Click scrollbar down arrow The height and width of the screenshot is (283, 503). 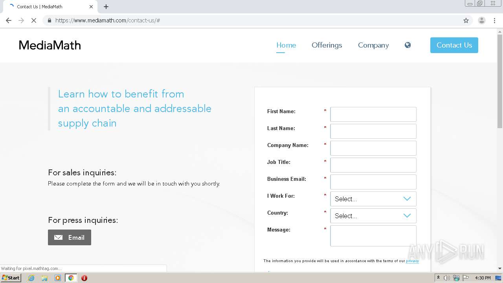pos(500,268)
